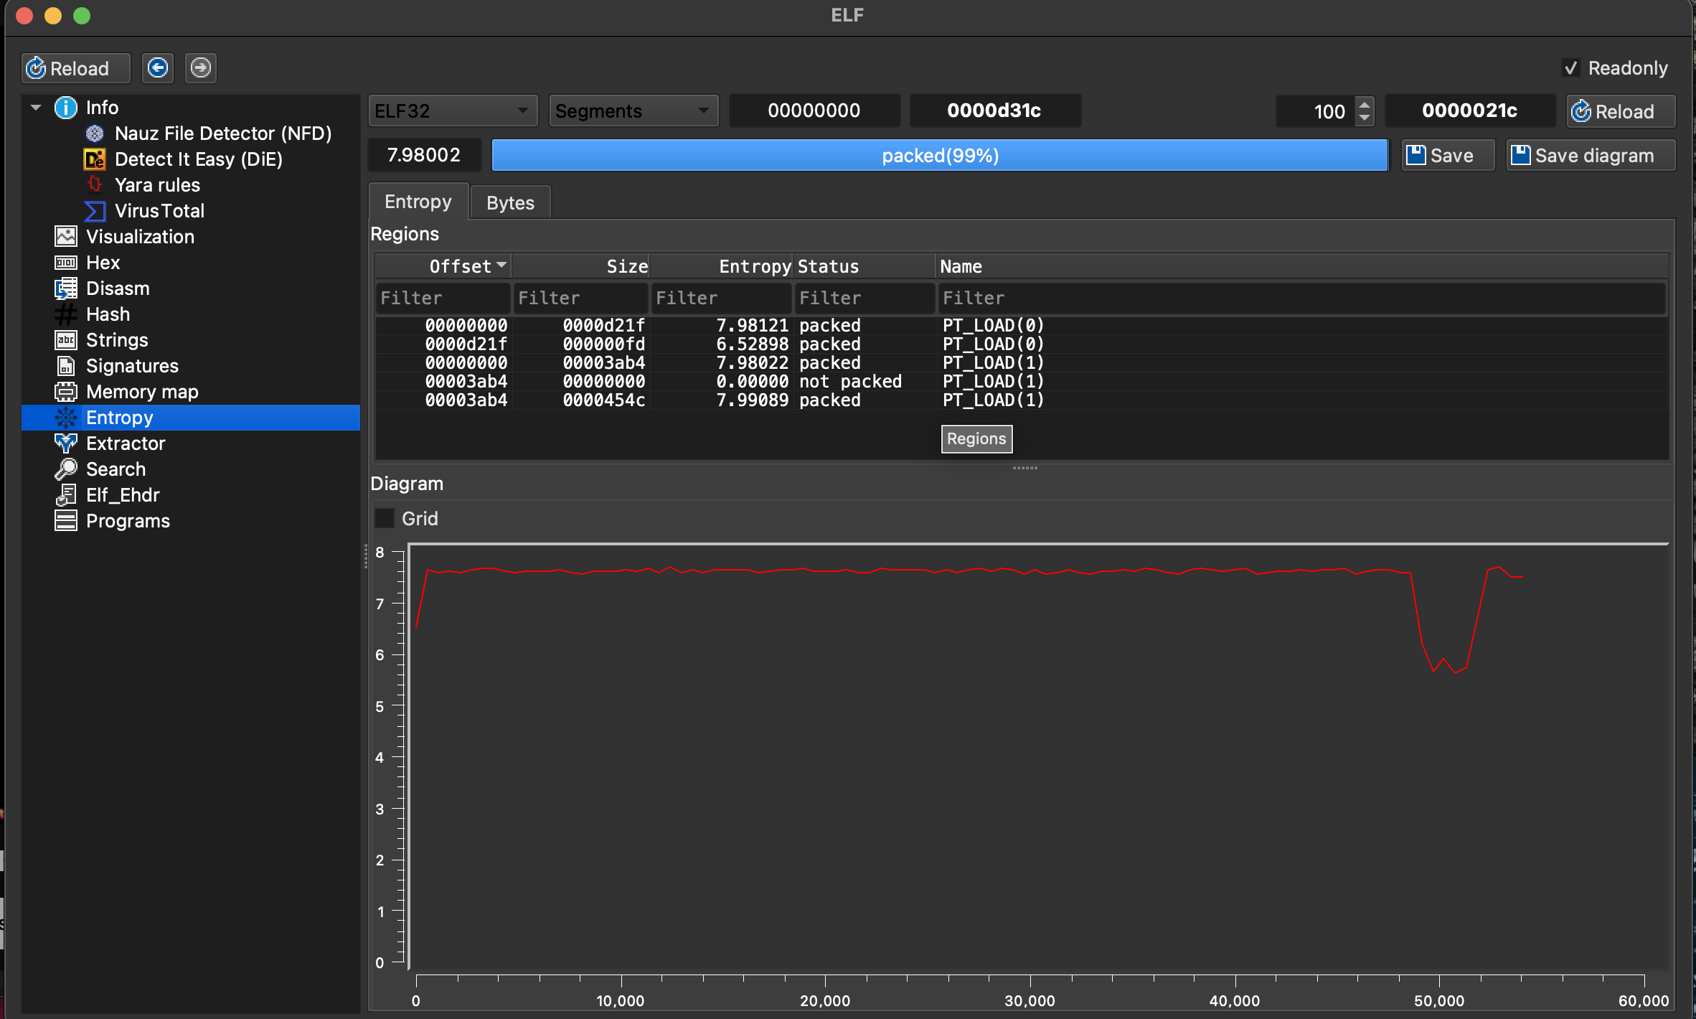Open the Hex viewer
This screenshot has width=1696, height=1019.
click(x=103, y=263)
